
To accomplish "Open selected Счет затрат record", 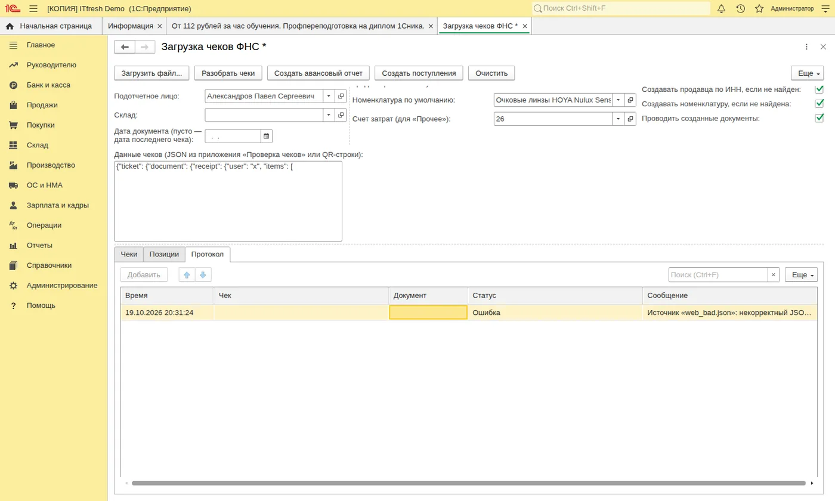I will pos(630,119).
